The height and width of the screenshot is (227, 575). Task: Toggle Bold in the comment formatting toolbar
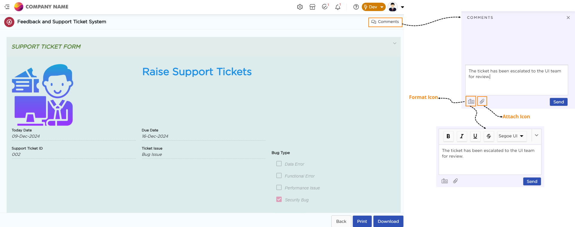(448, 136)
